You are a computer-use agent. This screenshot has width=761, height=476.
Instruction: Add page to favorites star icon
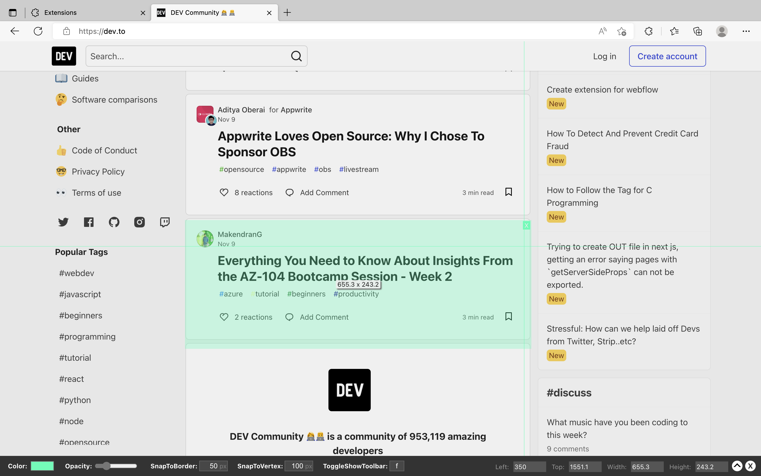coord(621,31)
